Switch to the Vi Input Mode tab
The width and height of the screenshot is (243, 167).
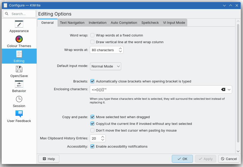pos(174,23)
